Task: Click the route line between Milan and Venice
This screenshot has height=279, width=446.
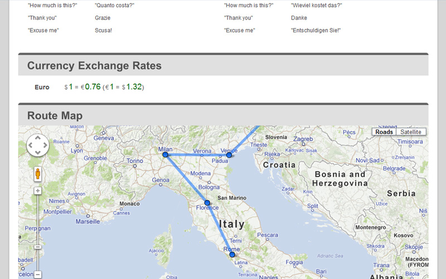Action: 197,155
